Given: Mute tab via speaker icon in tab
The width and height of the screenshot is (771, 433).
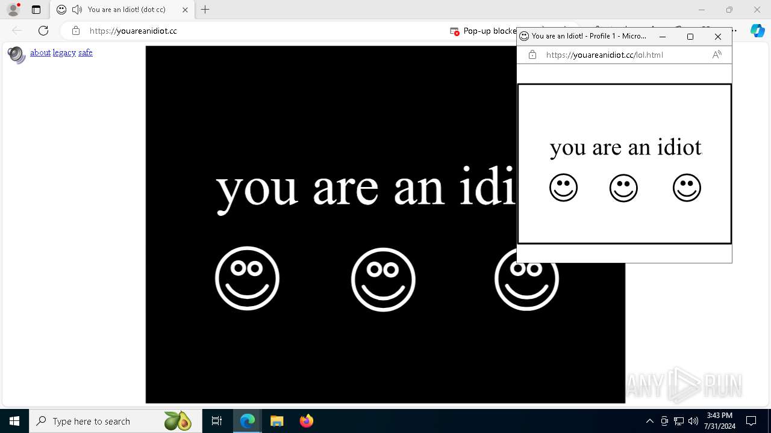Looking at the screenshot, I should coord(76,10).
